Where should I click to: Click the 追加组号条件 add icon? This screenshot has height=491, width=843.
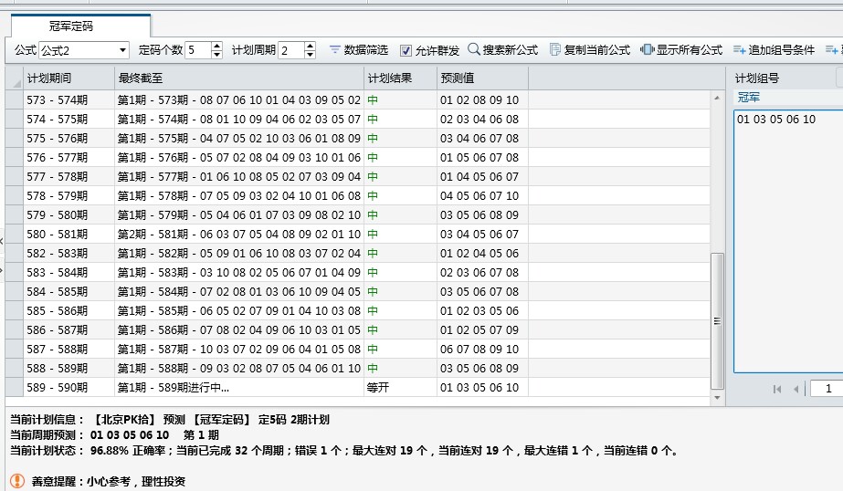click(x=739, y=50)
